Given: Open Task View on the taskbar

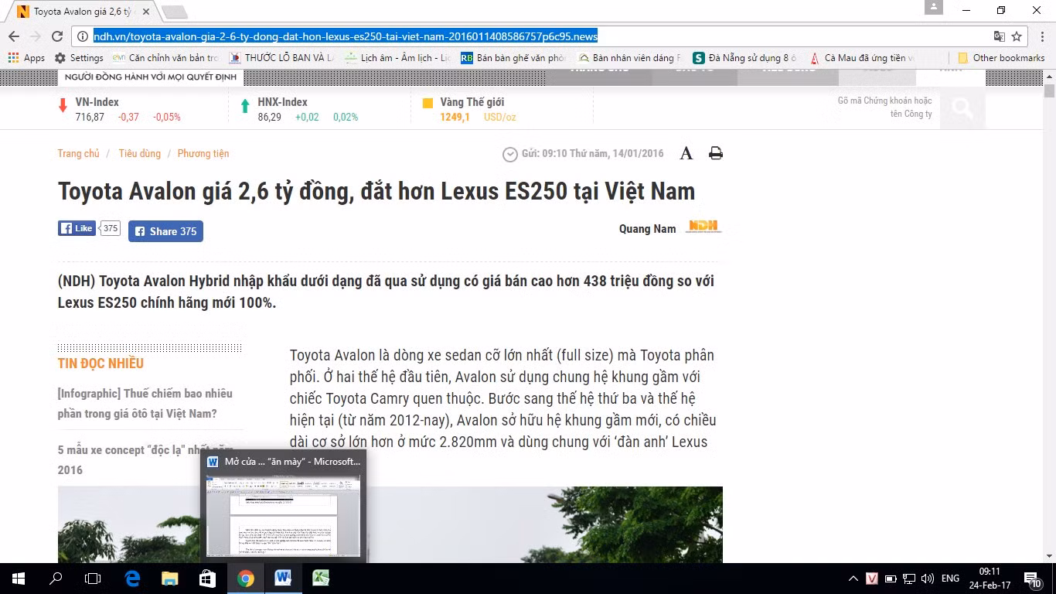Looking at the screenshot, I should click(93, 579).
